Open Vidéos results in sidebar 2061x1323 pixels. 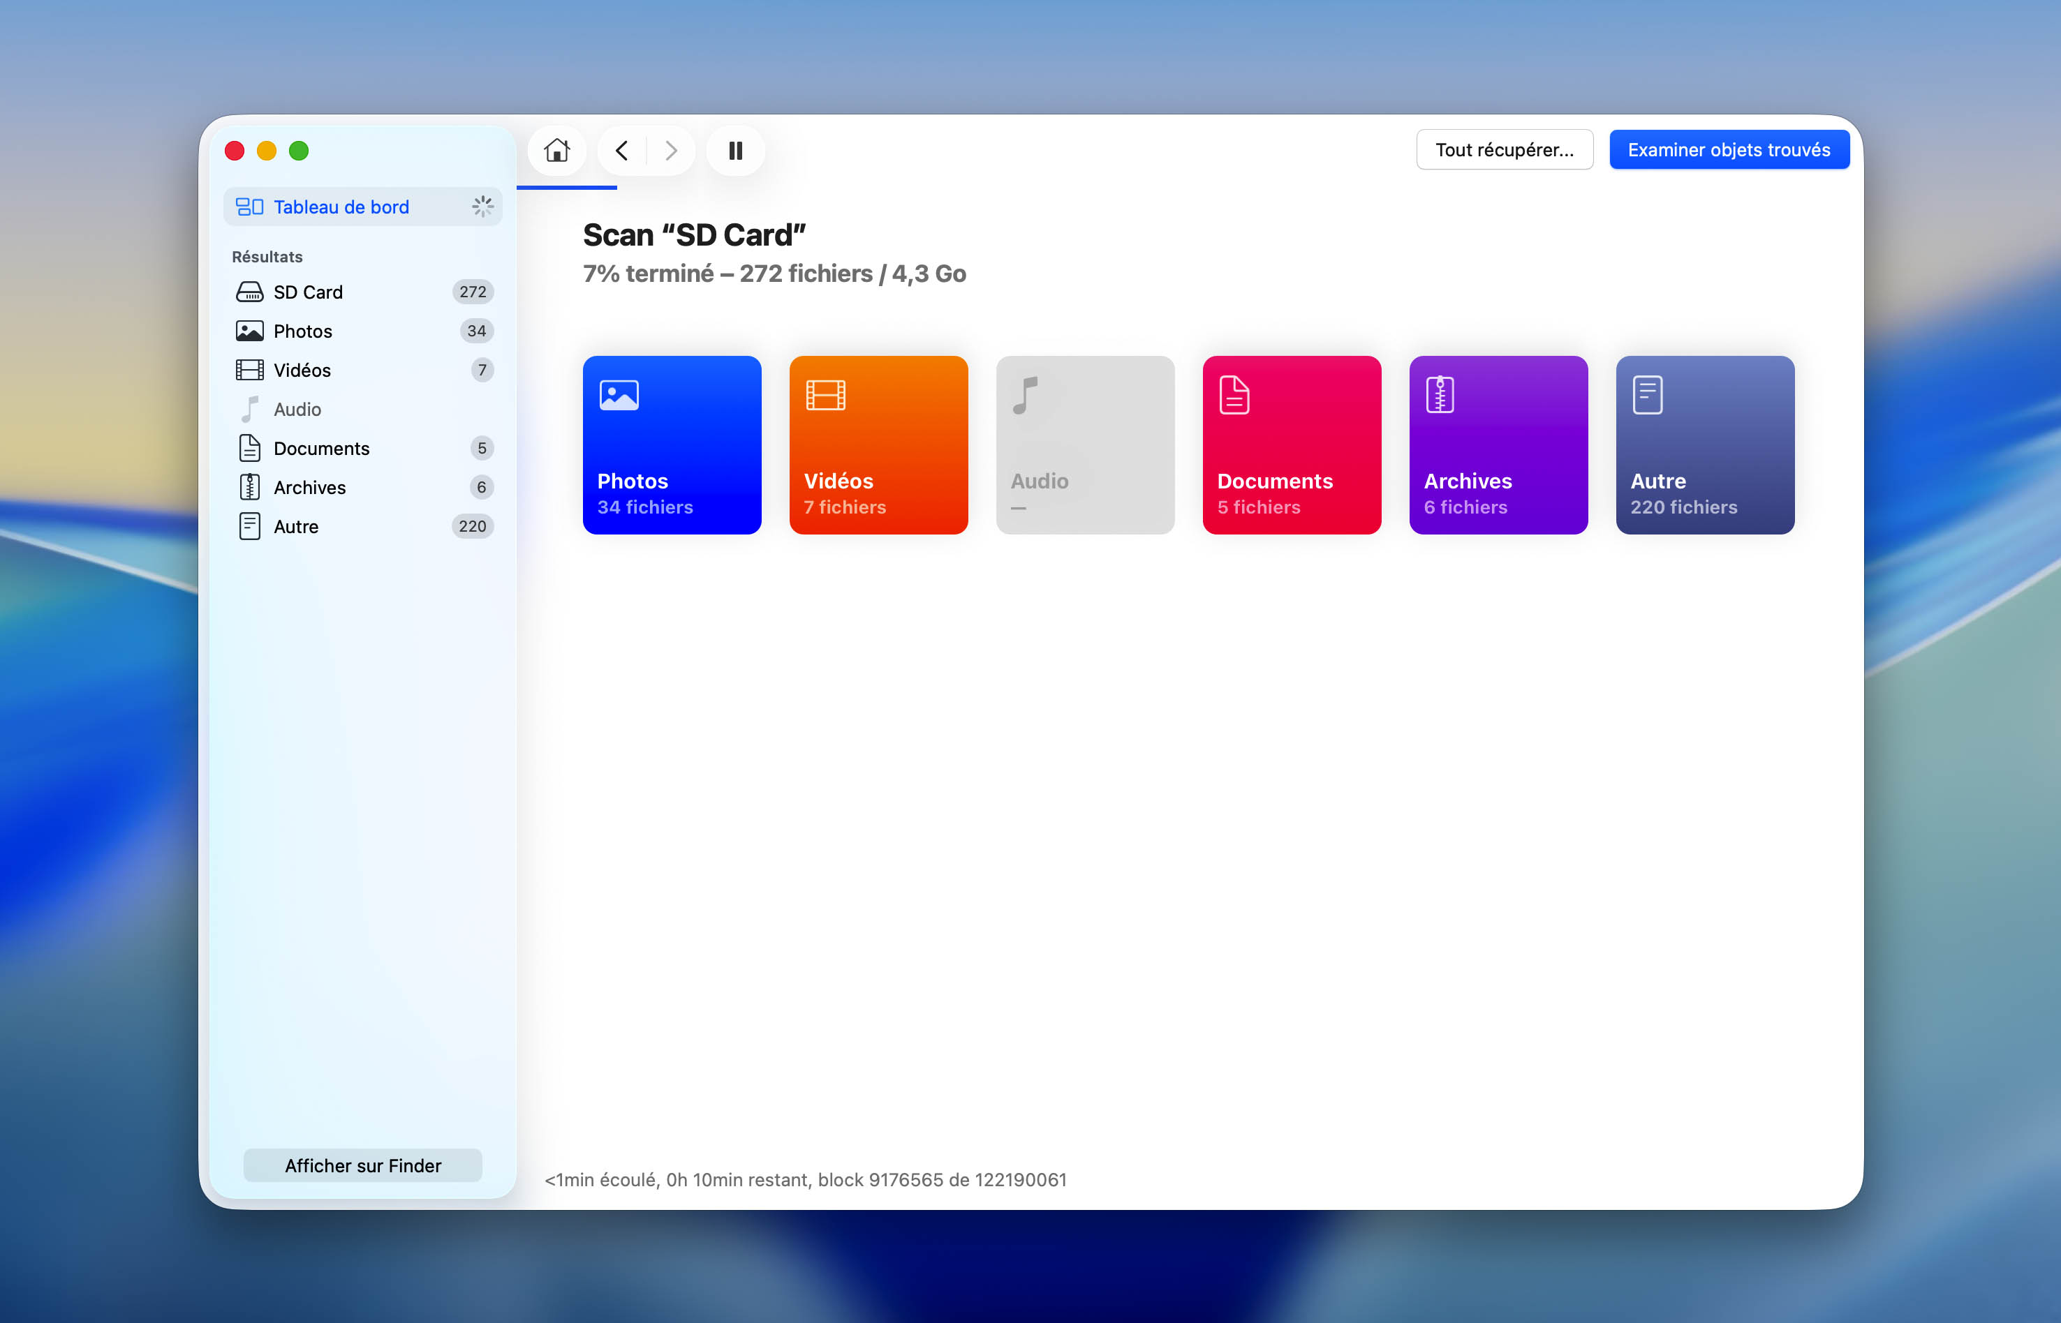click(362, 371)
